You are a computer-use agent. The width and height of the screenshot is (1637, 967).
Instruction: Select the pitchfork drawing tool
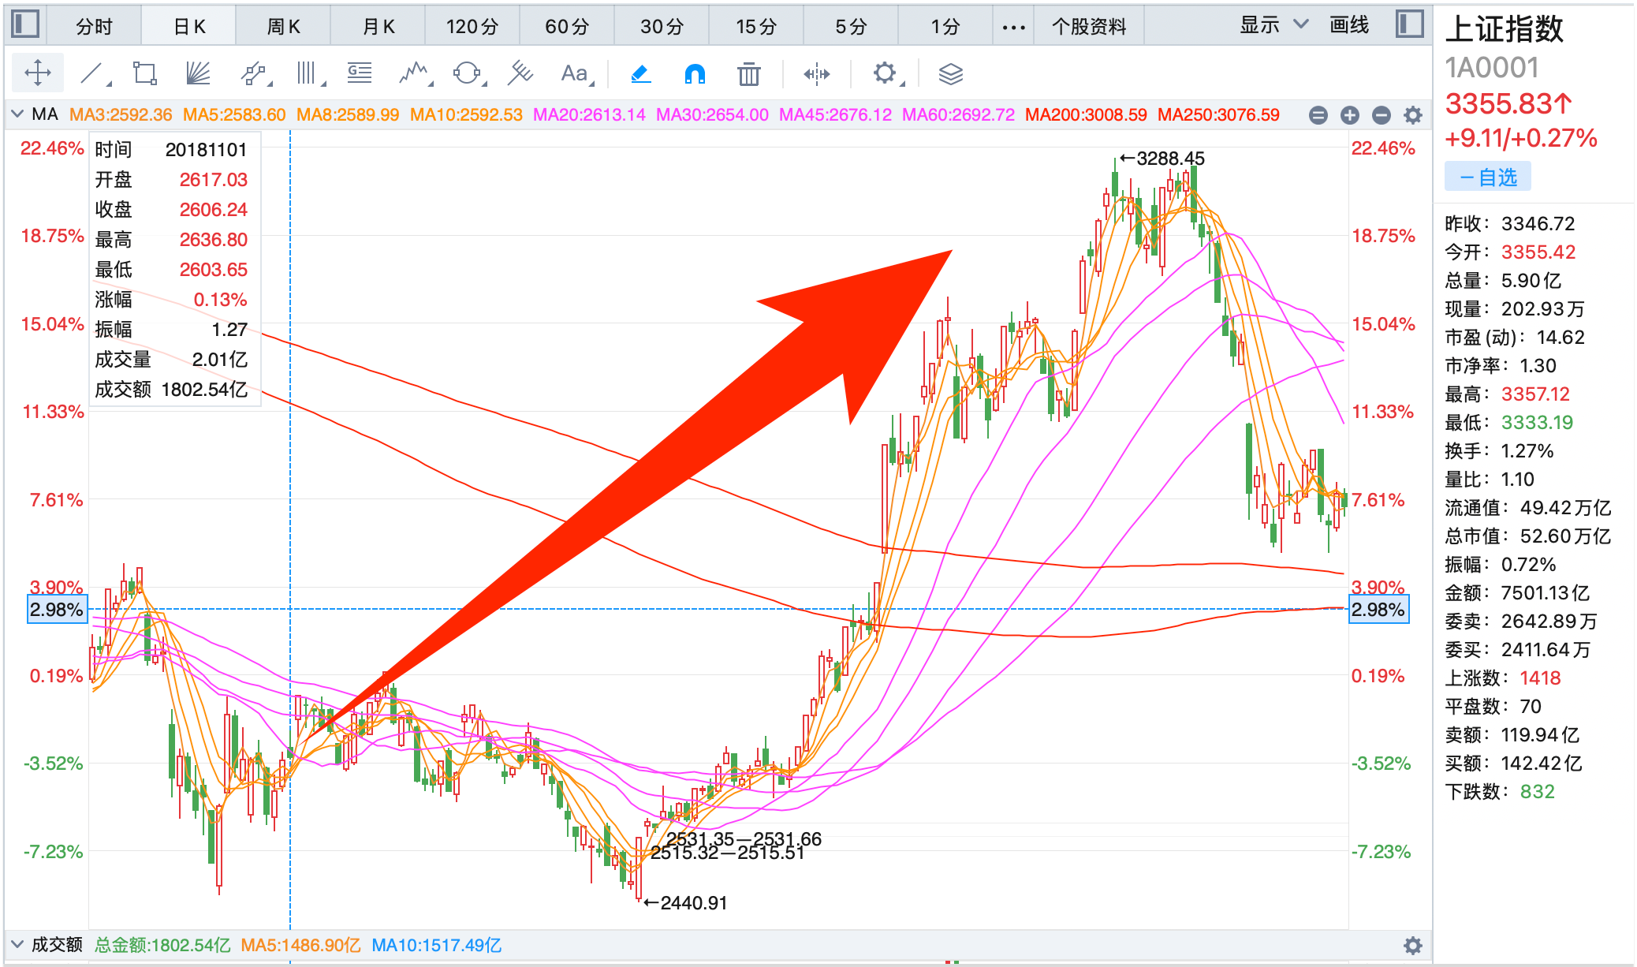pyautogui.click(x=520, y=73)
